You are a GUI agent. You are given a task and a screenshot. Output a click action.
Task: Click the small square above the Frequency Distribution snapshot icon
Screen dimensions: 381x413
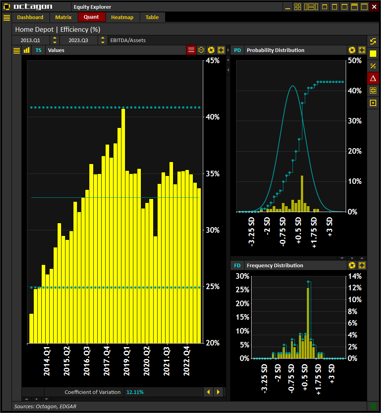tap(352, 258)
